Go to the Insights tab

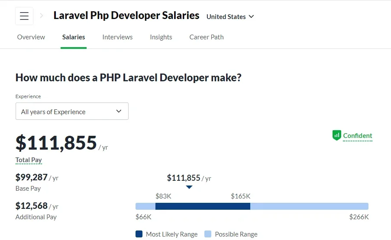click(x=161, y=37)
